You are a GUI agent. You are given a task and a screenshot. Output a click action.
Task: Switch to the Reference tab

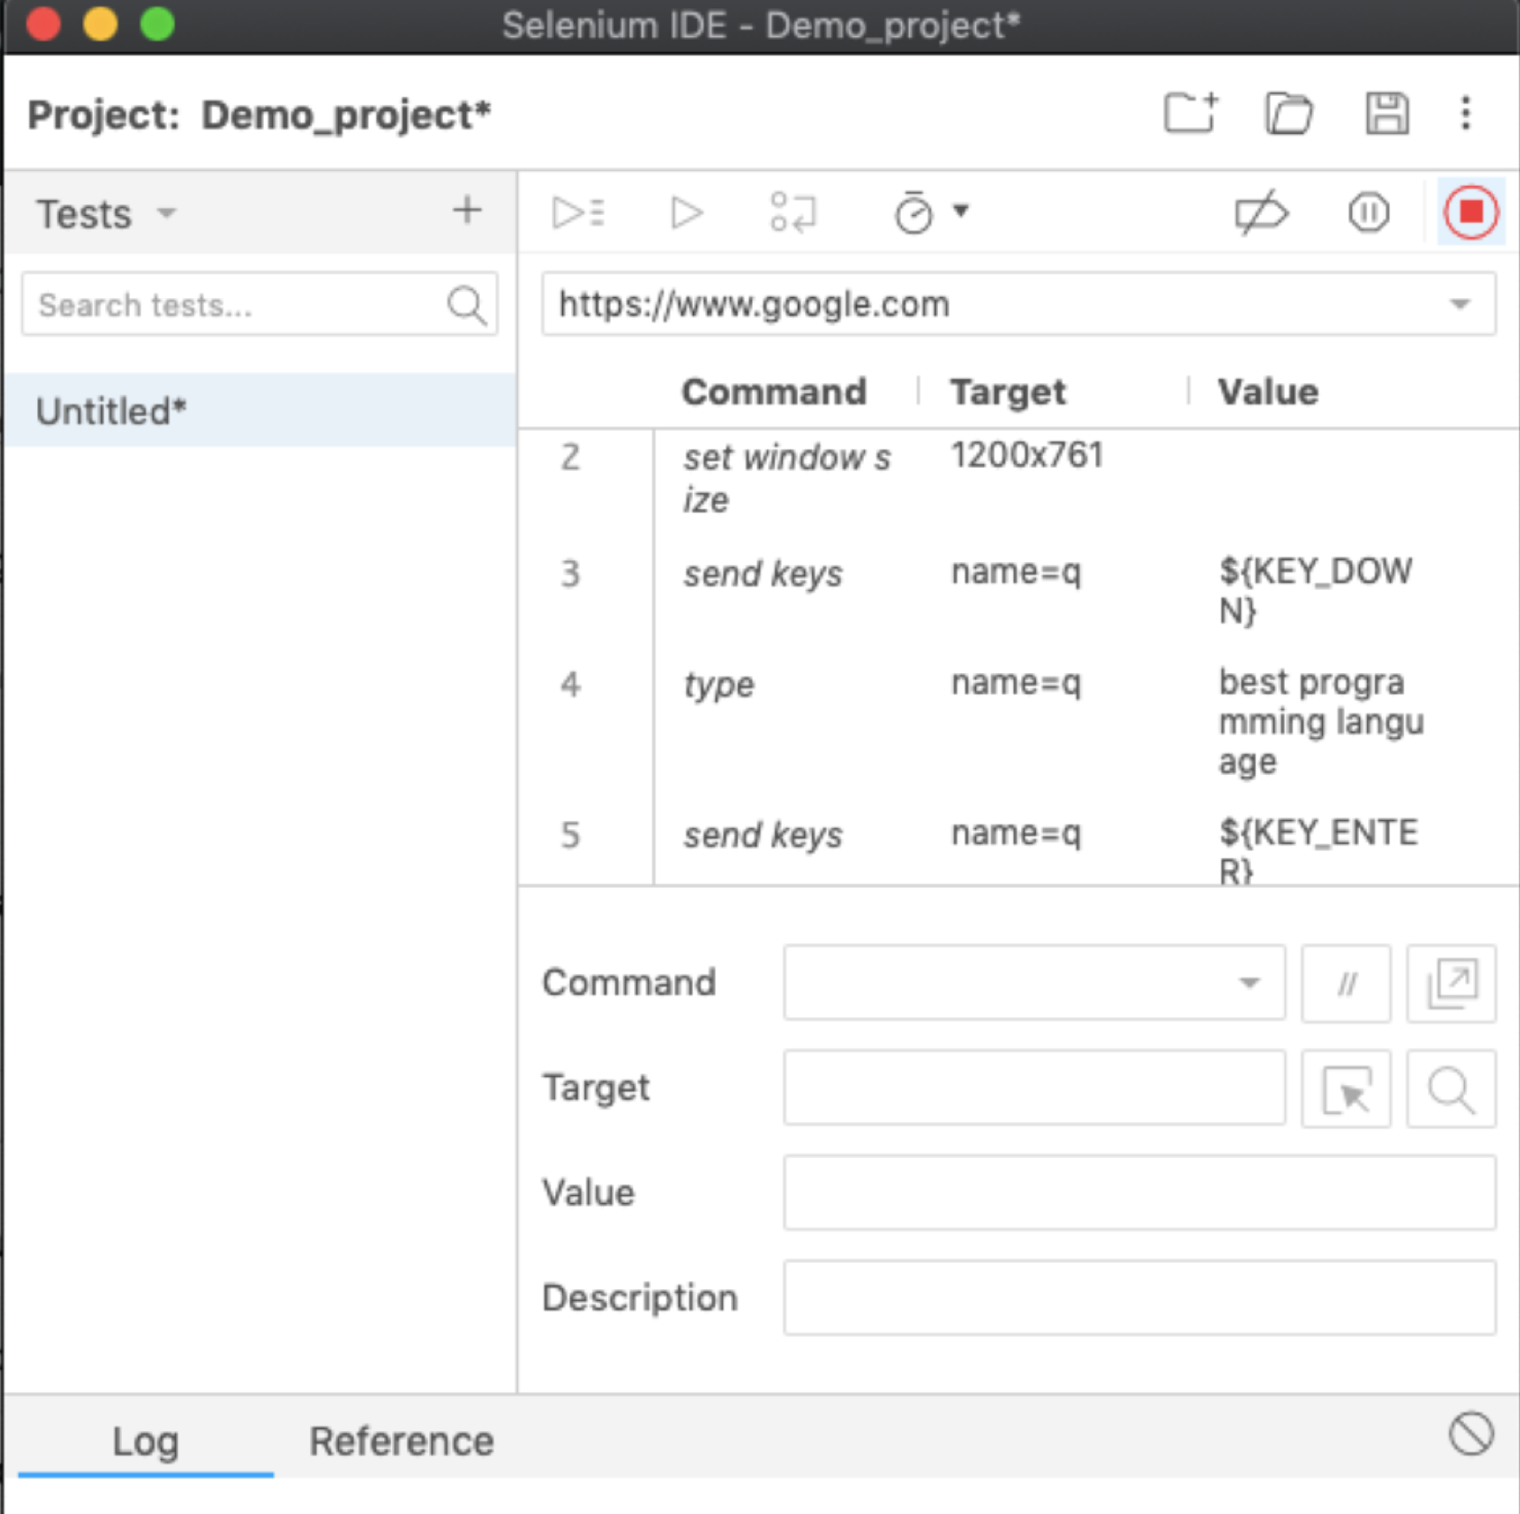pos(401,1441)
